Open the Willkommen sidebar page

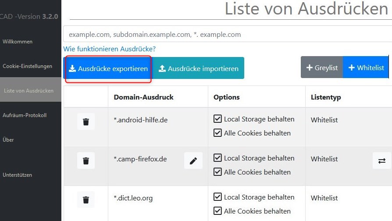pyautogui.click(x=18, y=42)
